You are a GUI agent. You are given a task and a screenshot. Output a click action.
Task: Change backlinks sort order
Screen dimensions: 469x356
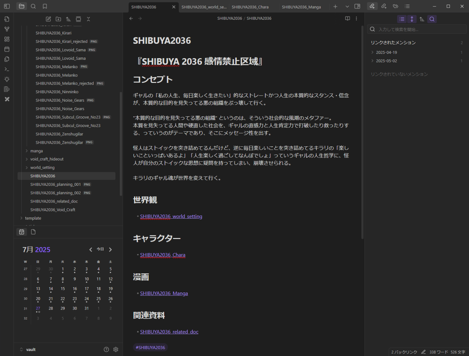(422, 19)
